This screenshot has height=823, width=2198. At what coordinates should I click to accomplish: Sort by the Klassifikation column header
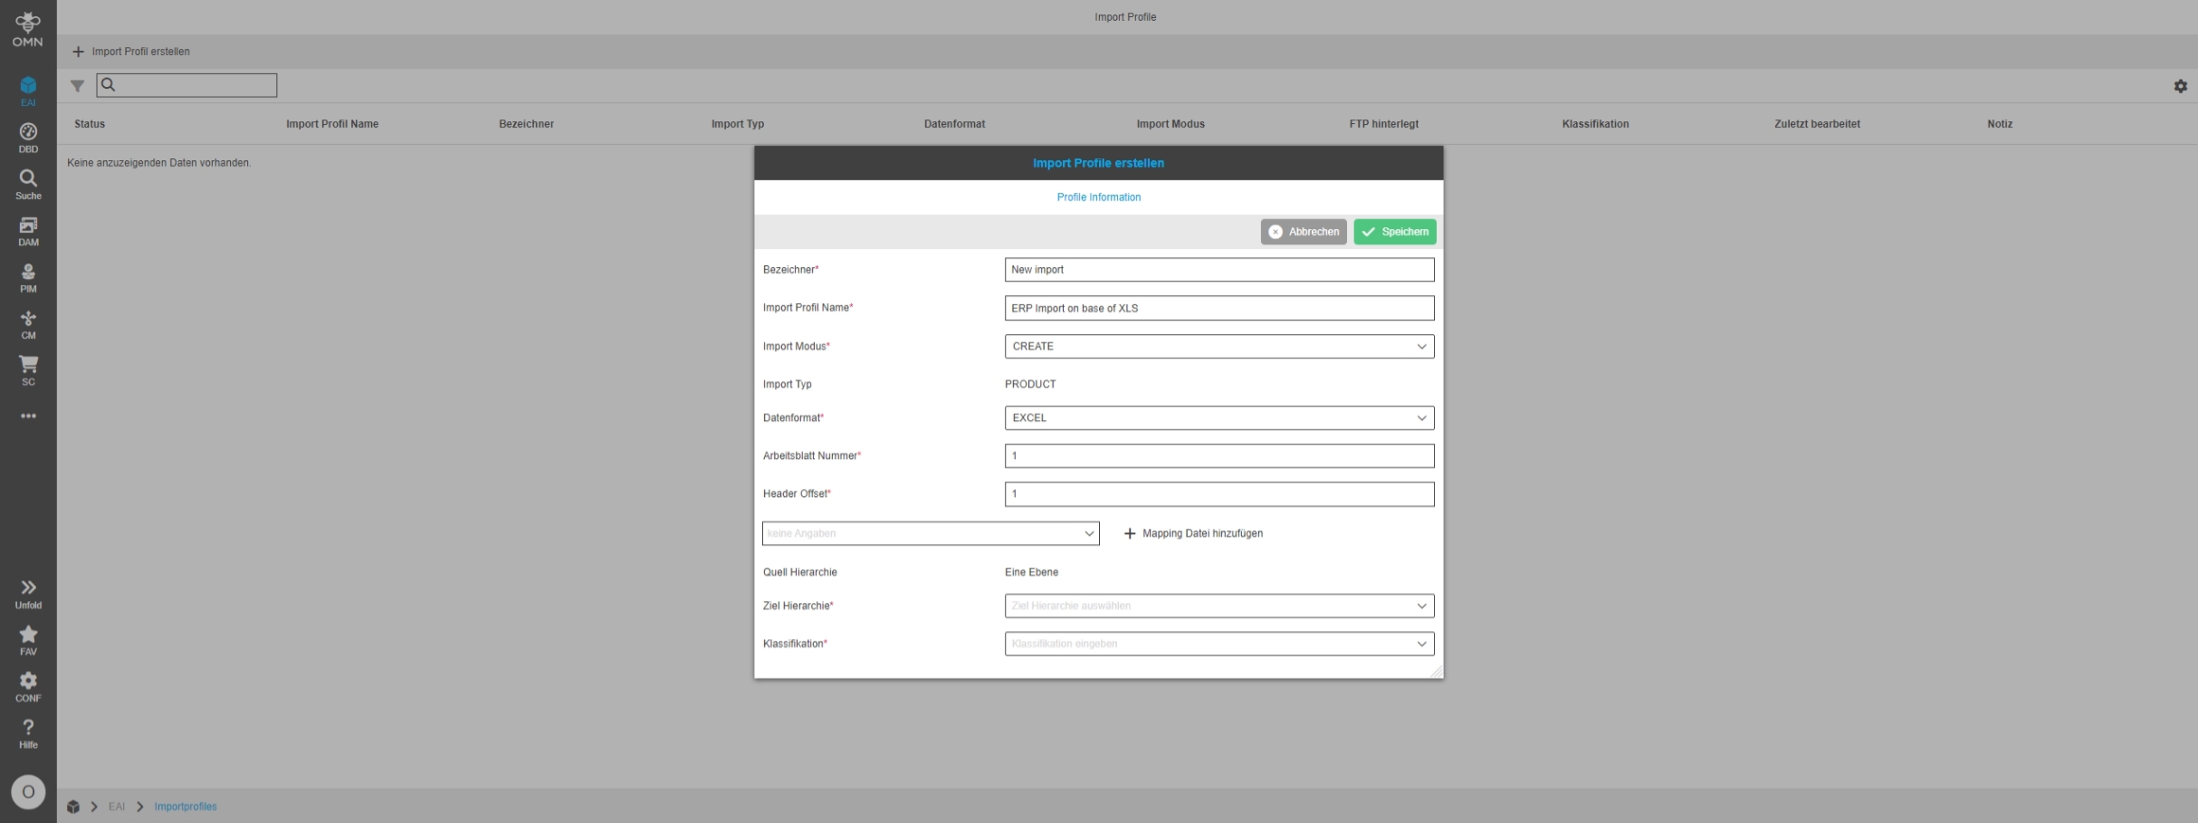pos(1595,124)
